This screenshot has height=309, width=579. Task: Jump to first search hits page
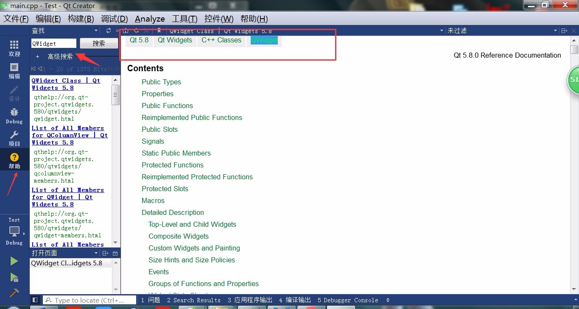(x=33, y=69)
